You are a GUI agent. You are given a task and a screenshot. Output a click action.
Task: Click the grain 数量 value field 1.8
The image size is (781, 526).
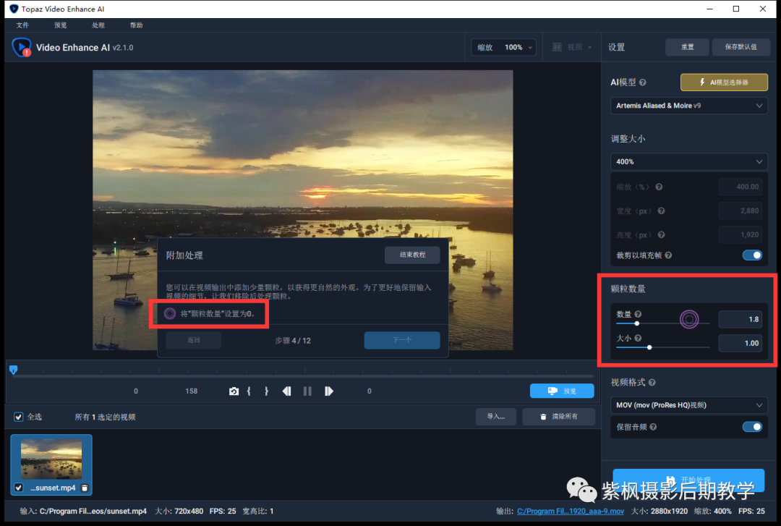pos(741,319)
